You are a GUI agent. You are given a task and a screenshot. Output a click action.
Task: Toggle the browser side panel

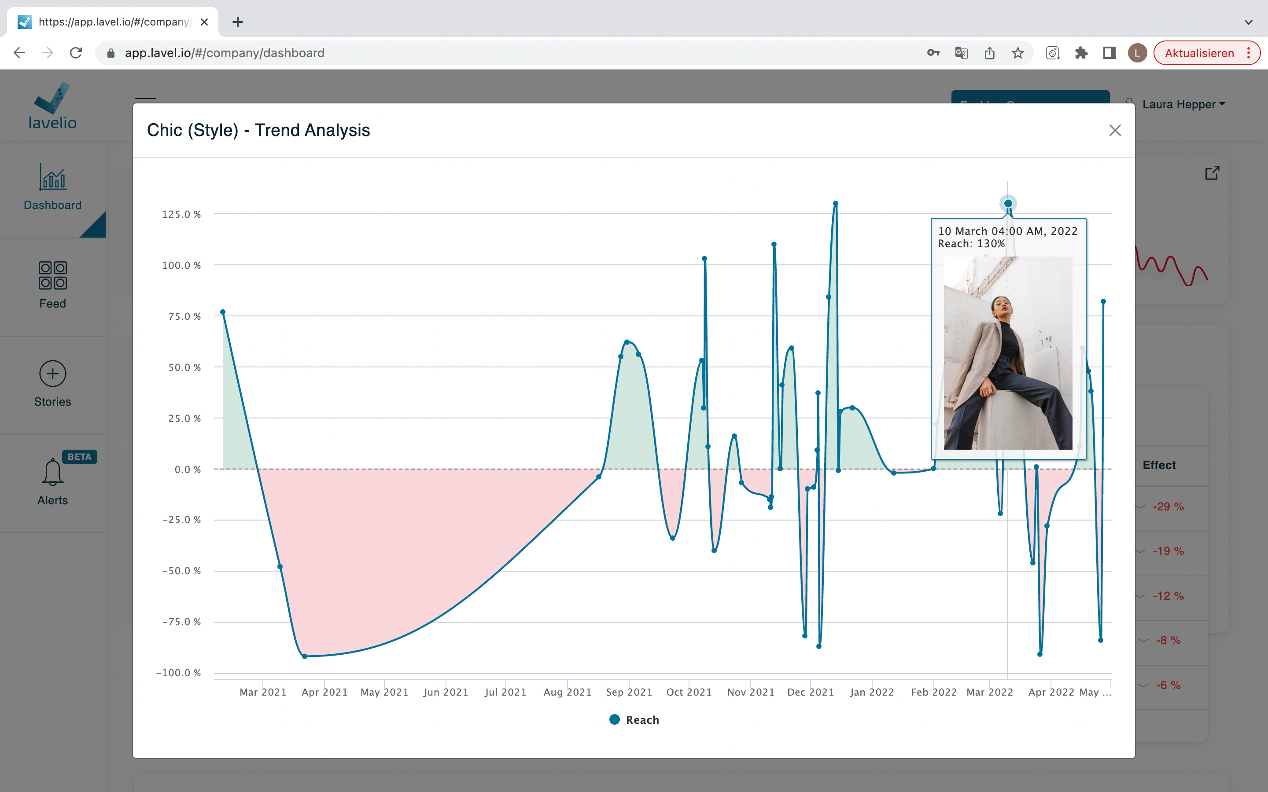(1109, 53)
